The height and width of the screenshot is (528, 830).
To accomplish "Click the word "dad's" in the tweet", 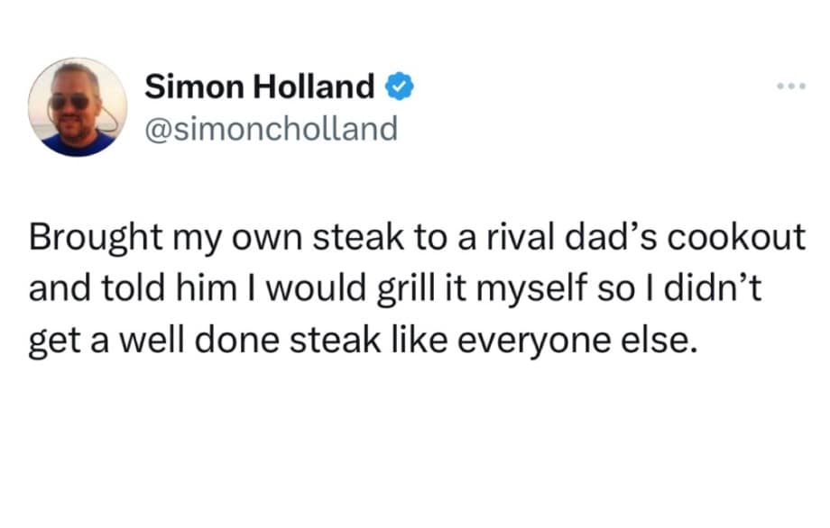I will (613, 240).
